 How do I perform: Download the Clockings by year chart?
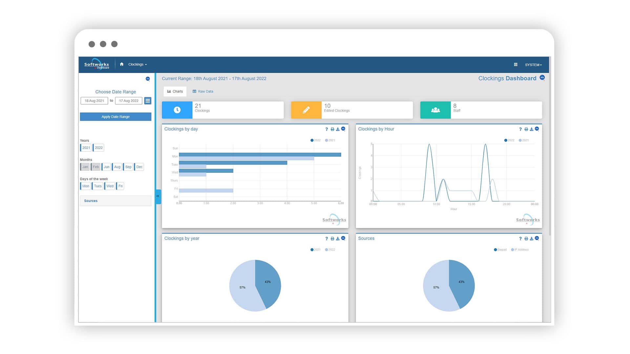pyautogui.click(x=338, y=239)
